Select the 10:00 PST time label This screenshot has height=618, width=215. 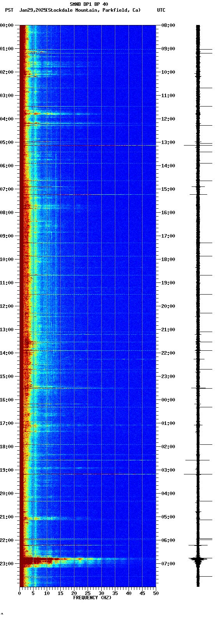tap(7, 259)
